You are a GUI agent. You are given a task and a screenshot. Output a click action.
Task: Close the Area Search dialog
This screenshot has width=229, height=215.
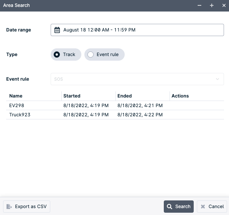coord(224,5)
